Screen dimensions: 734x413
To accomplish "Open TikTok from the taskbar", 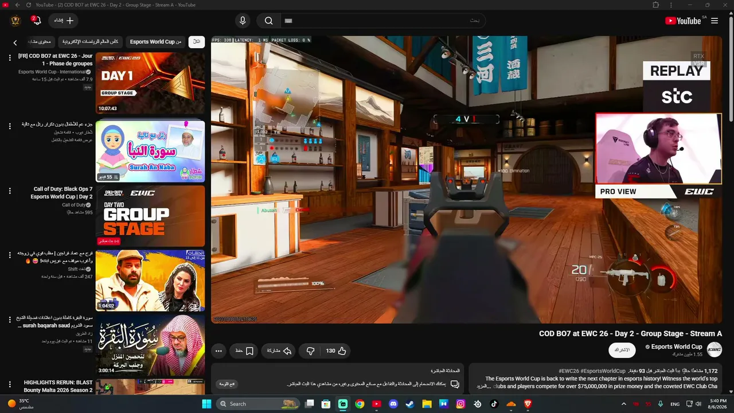I will tap(494, 404).
